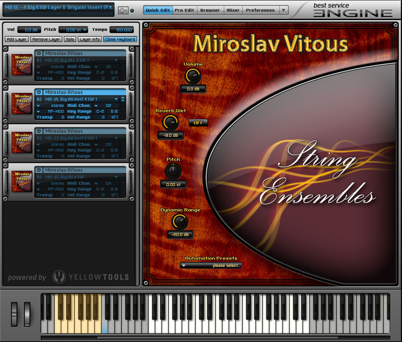Click the green MIDI activity LED

[132, 11]
